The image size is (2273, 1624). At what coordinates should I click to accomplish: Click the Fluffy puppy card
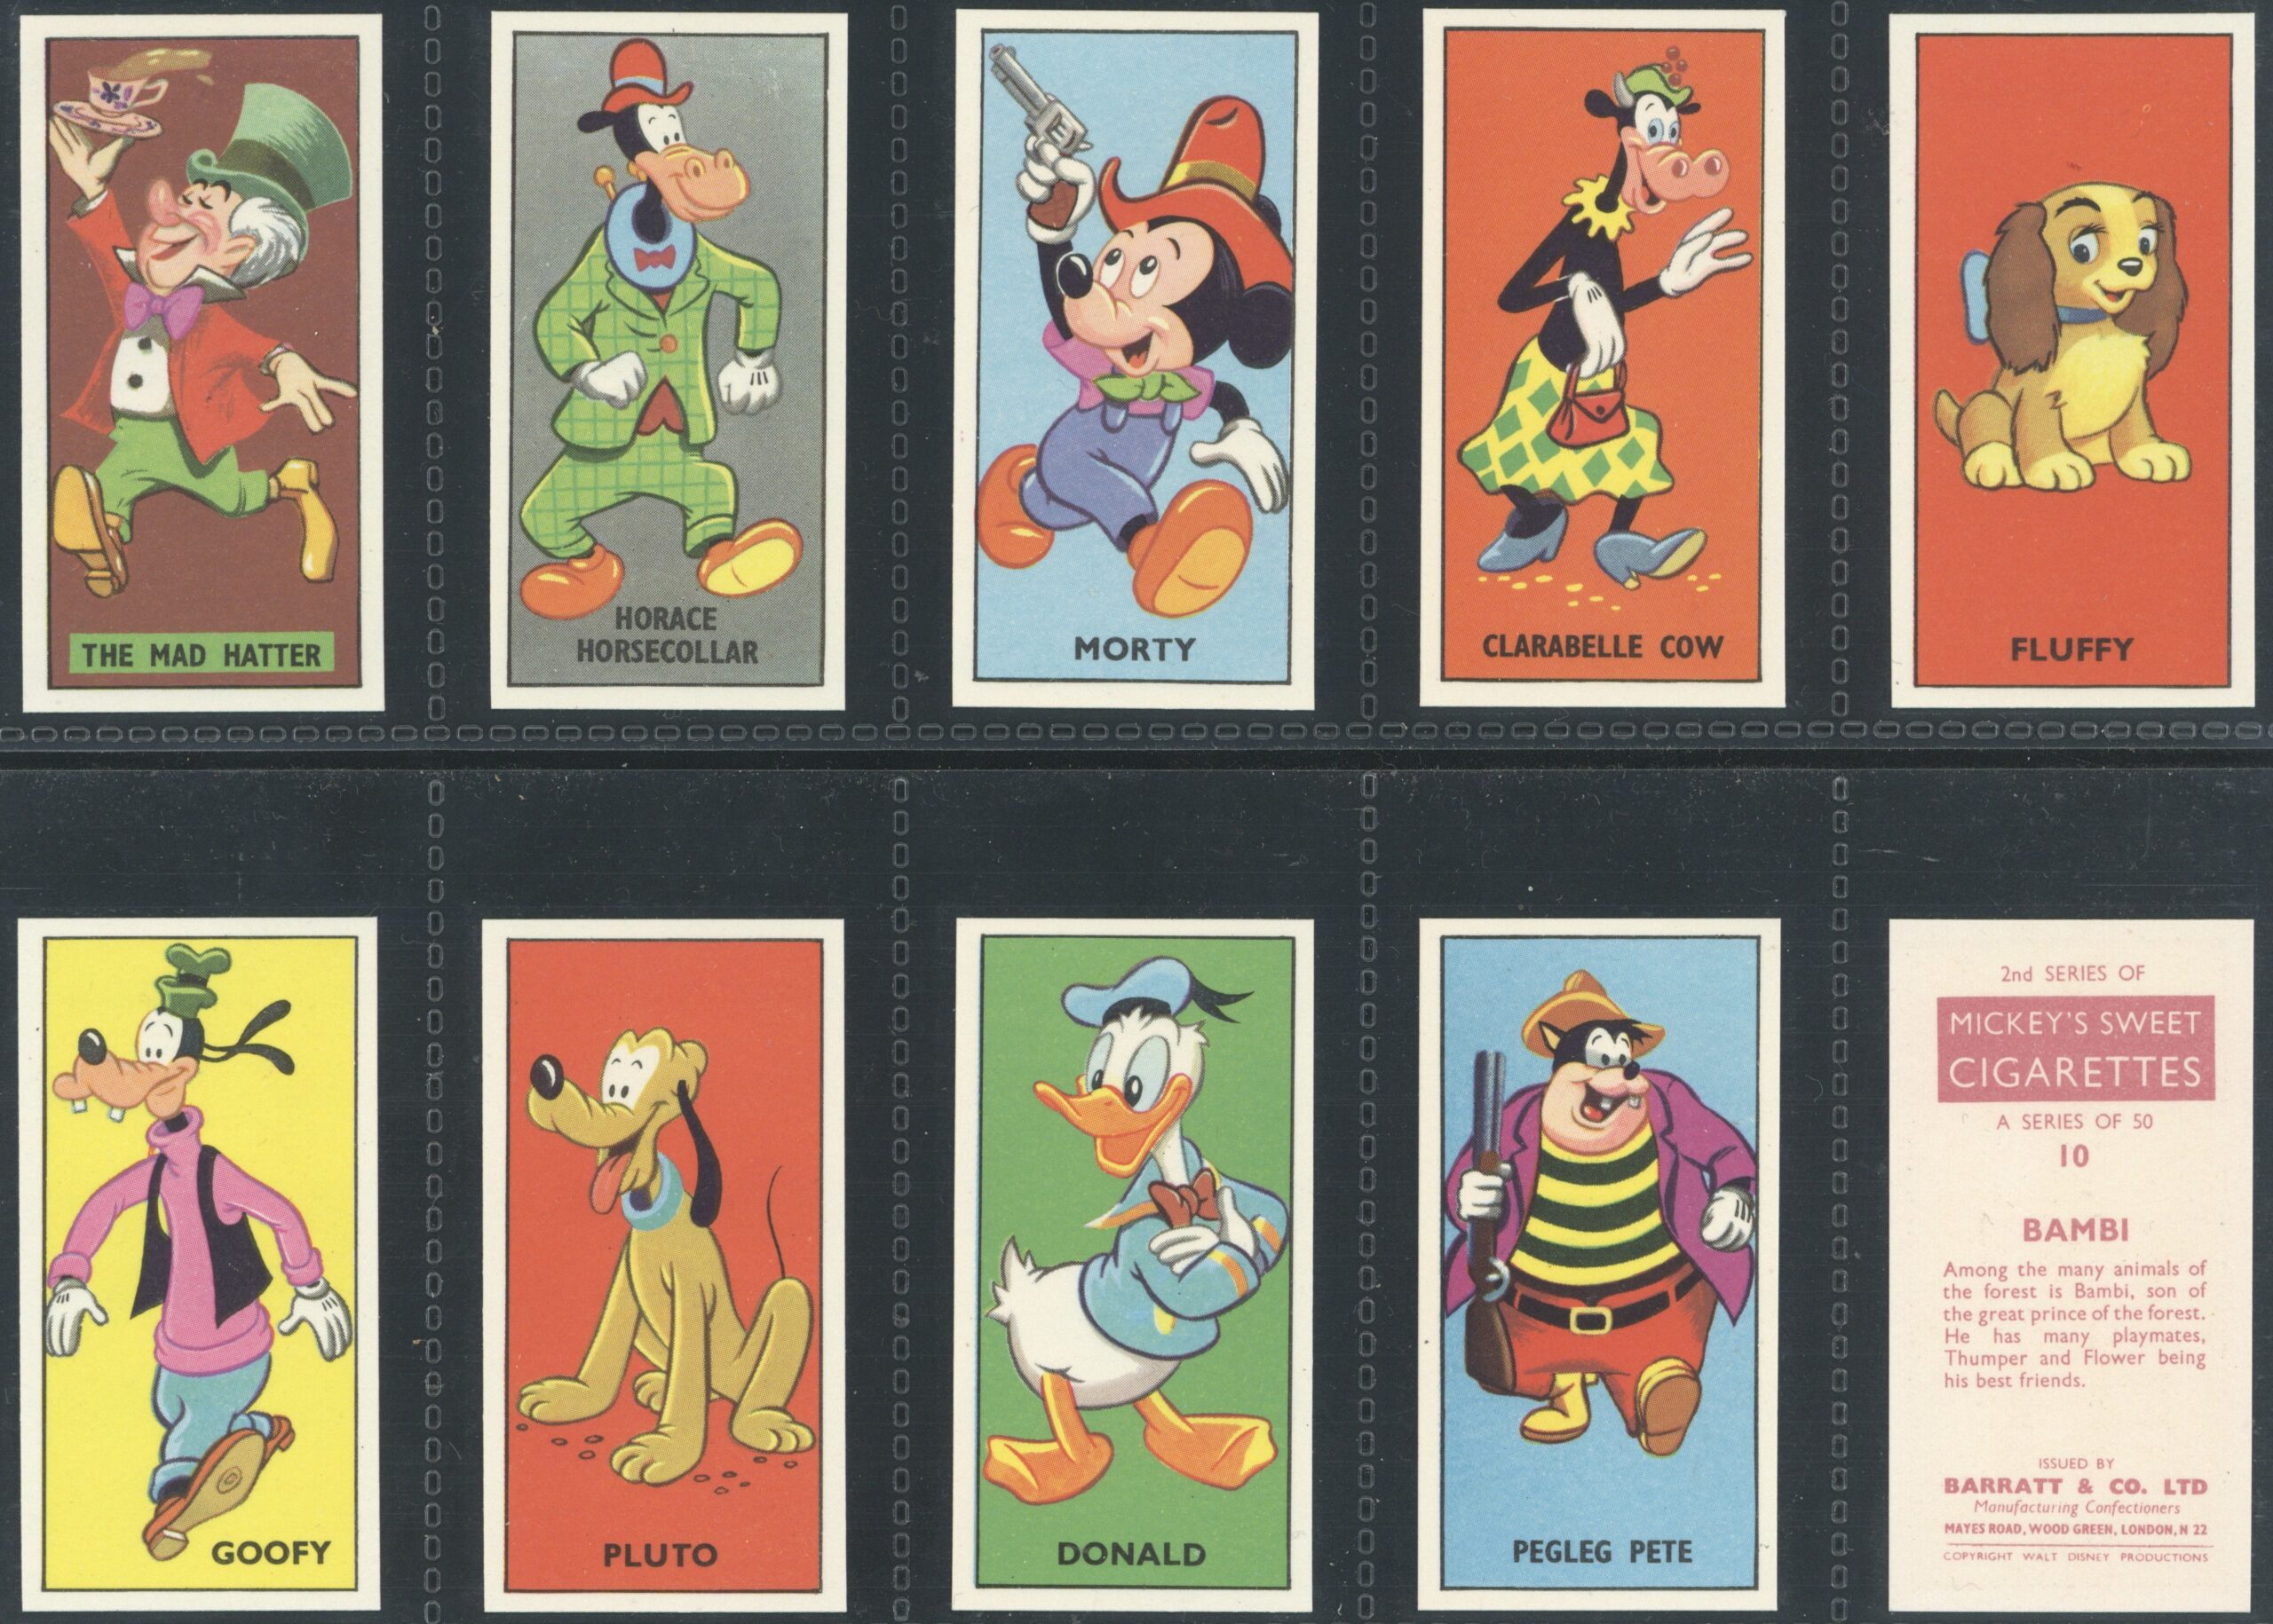click(x=2072, y=360)
